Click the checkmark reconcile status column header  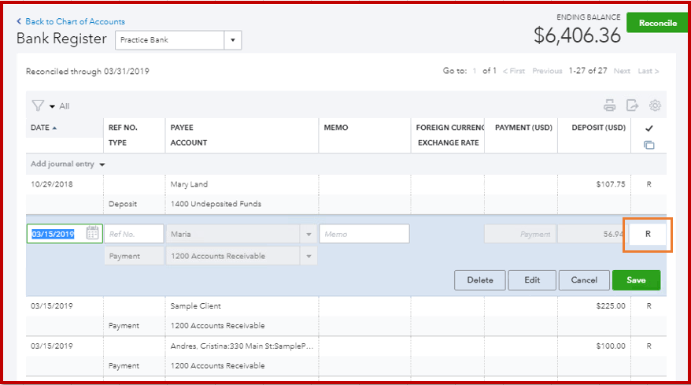649,128
